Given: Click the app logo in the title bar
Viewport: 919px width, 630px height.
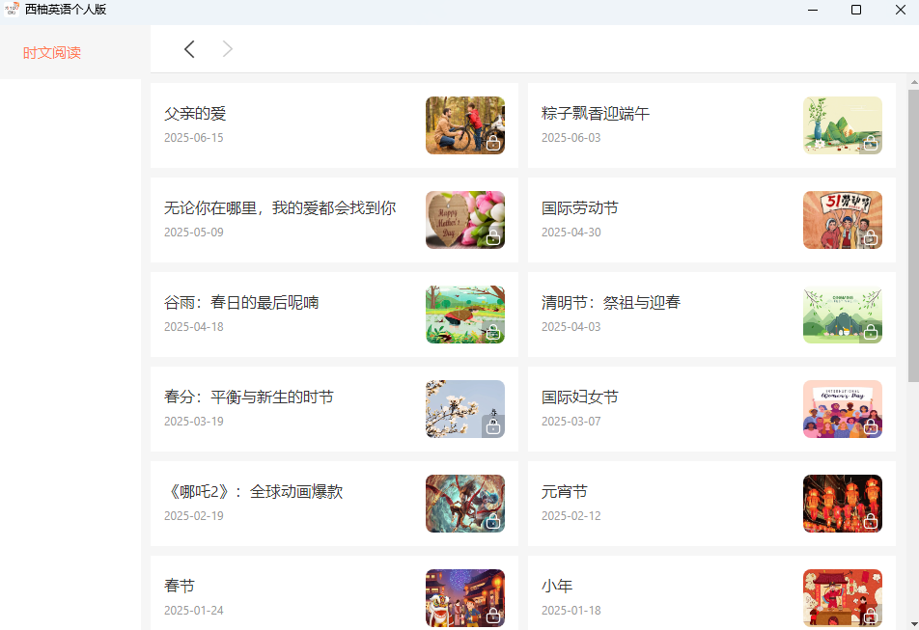Looking at the screenshot, I should pos(12,10).
